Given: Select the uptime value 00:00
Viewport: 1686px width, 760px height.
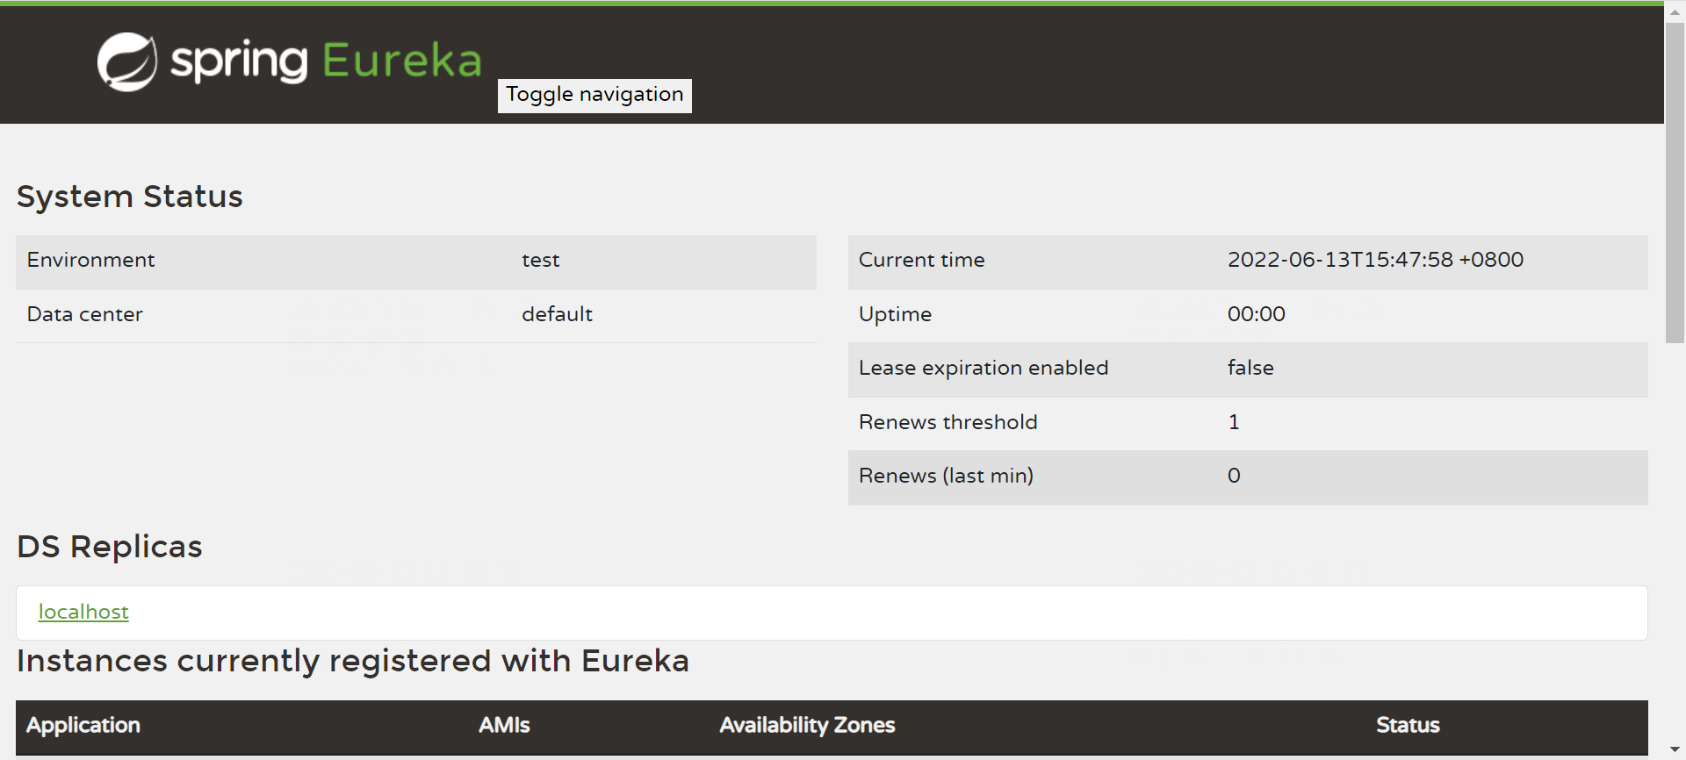Looking at the screenshot, I should (1257, 314).
